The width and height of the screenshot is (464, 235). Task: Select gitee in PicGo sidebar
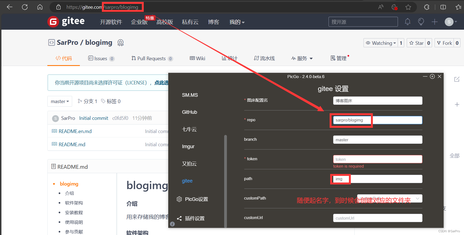tap(187, 181)
